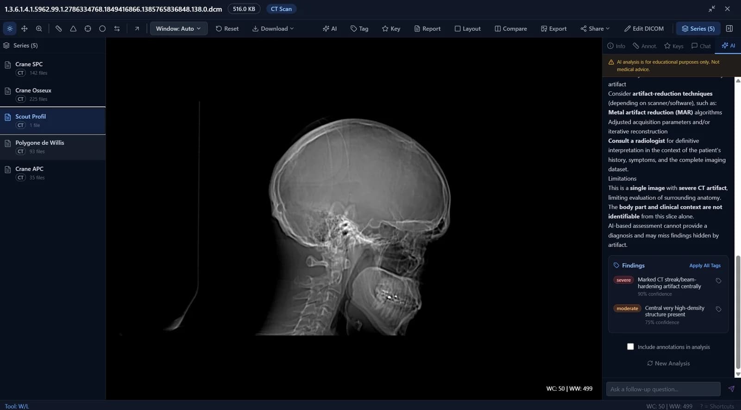
Task: Click Apply All Tags link
Action: click(704, 266)
